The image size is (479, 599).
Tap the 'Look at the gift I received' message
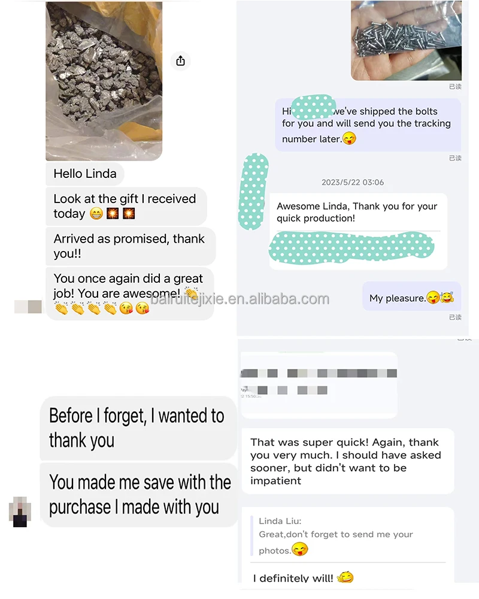[126, 206]
